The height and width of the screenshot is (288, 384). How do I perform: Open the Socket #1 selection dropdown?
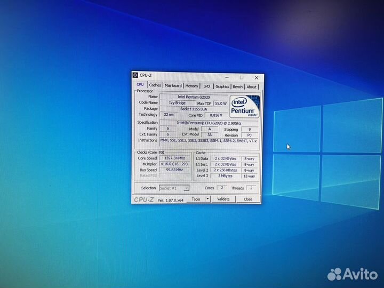(x=174, y=188)
